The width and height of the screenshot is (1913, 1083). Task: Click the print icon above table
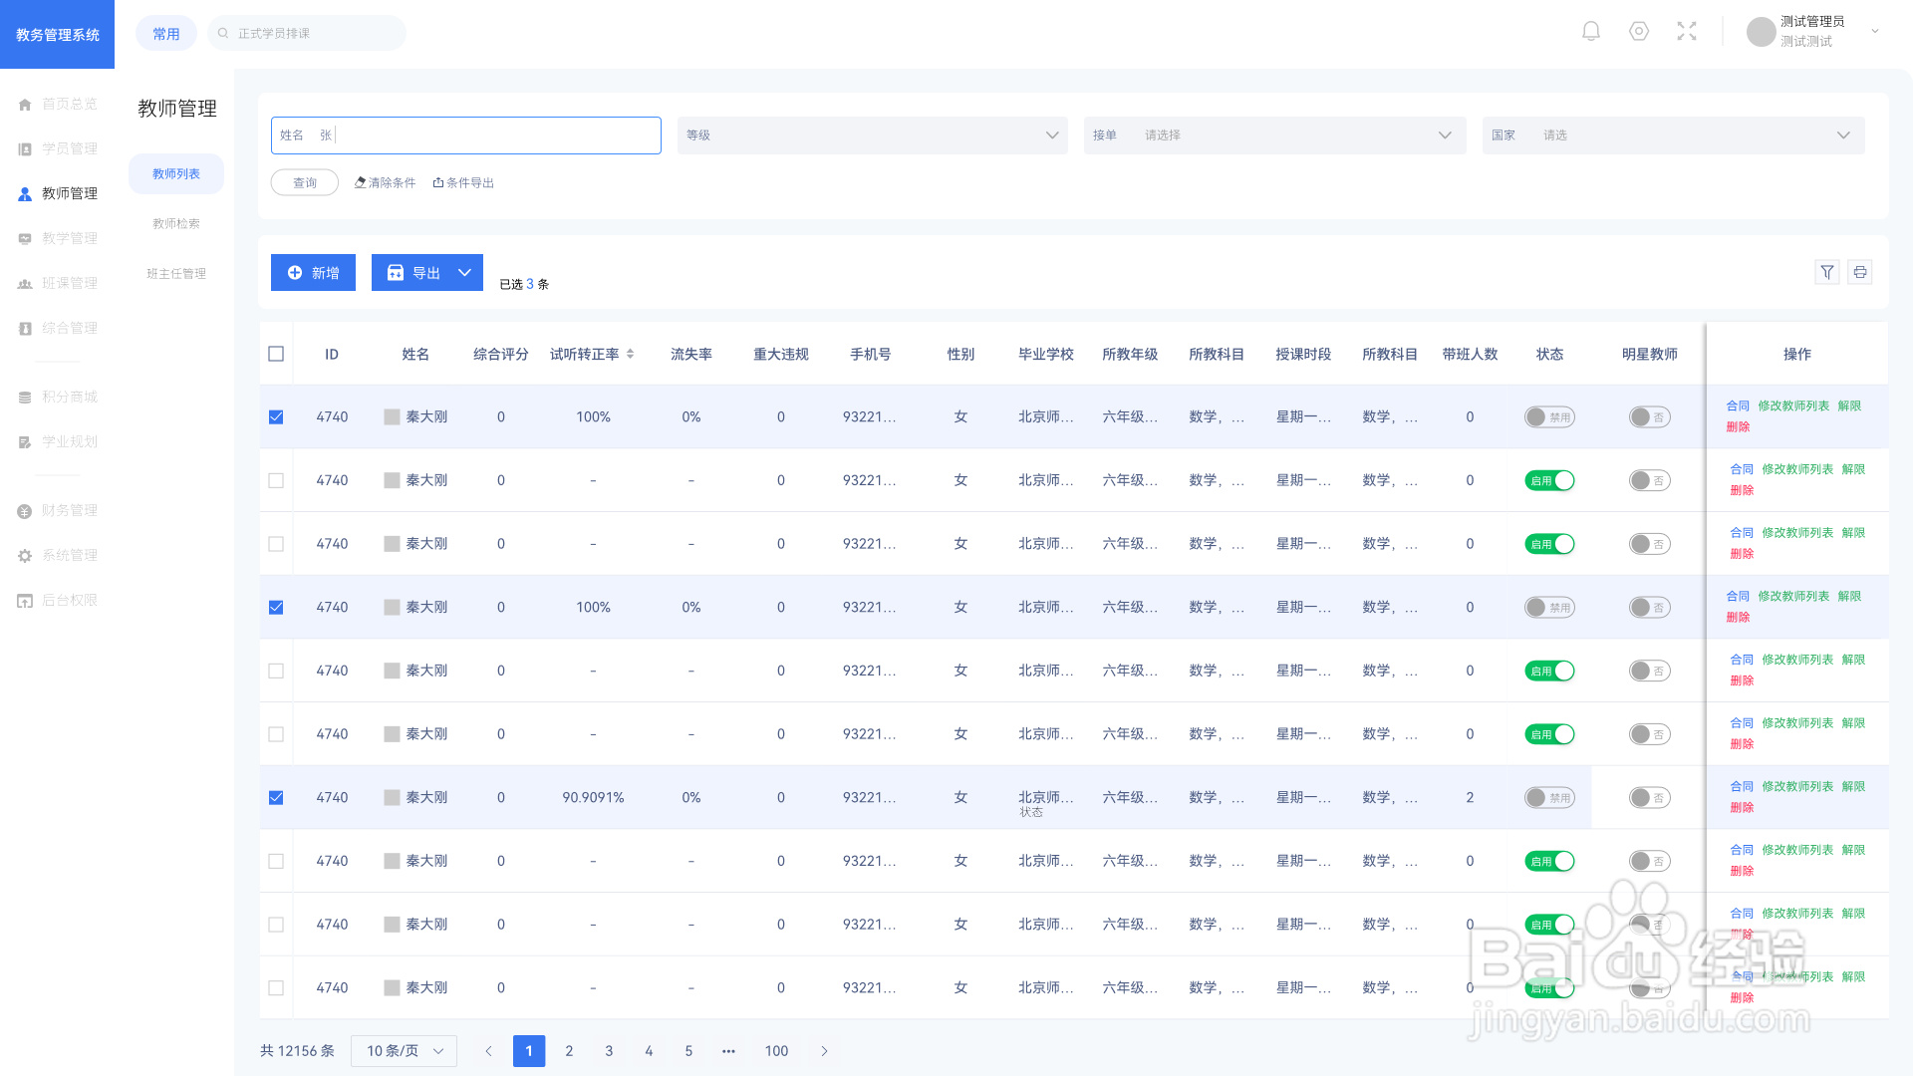coord(1860,272)
